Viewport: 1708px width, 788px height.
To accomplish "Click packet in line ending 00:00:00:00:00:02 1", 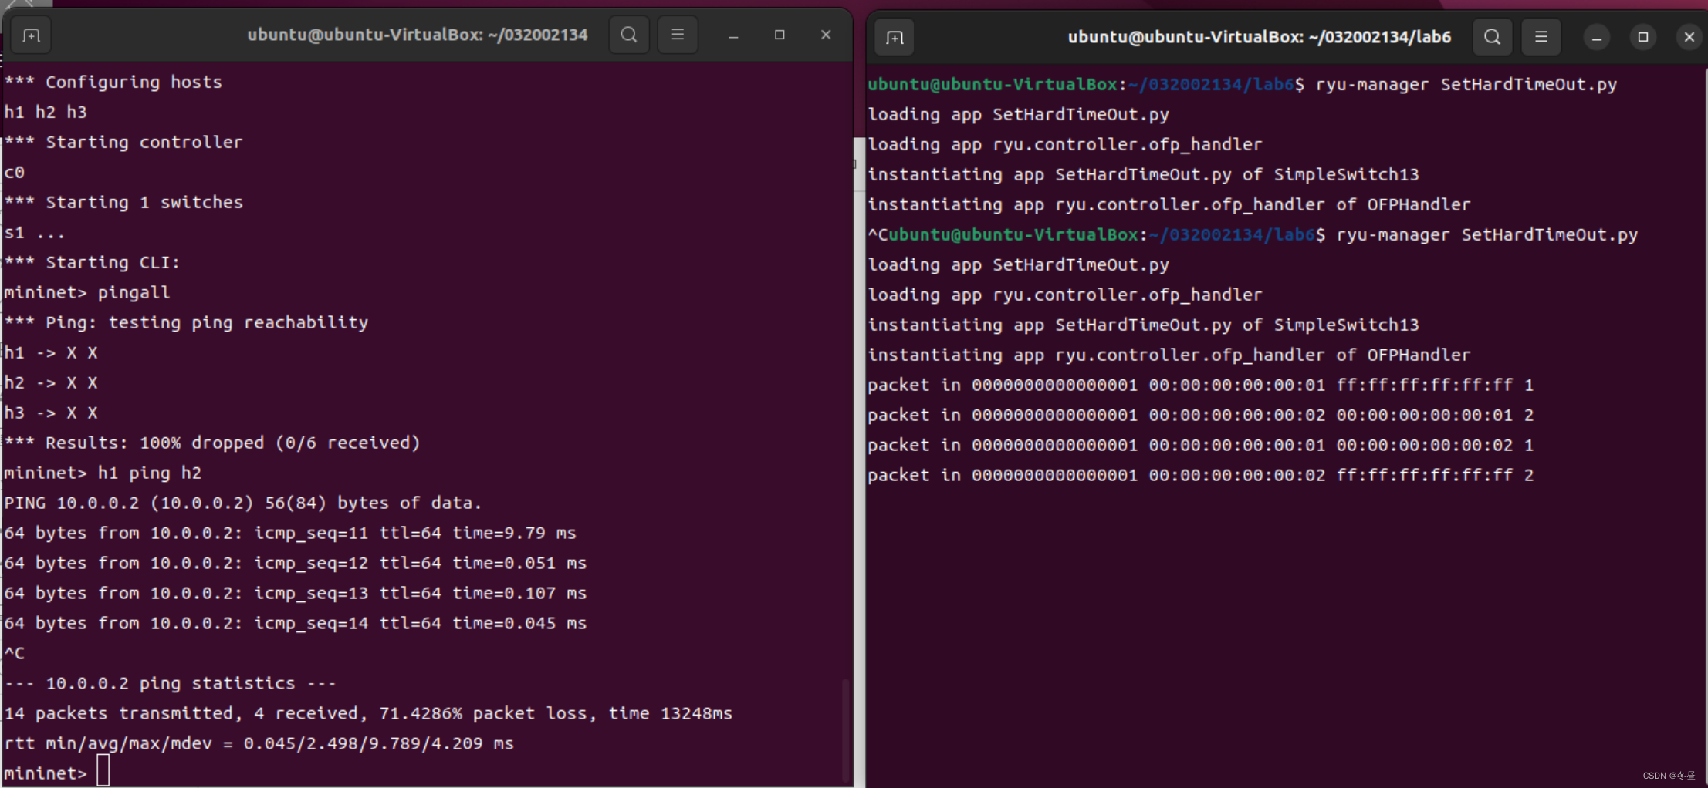I will click(x=1201, y=445).
